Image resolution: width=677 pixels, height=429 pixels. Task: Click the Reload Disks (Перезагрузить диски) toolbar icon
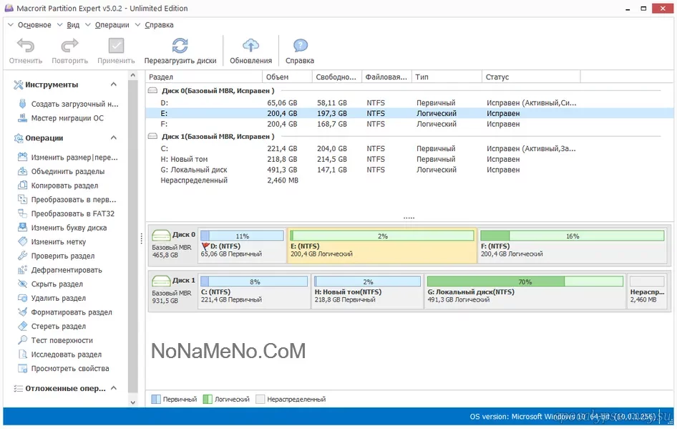pyautogui.click(x=180, y=47)
